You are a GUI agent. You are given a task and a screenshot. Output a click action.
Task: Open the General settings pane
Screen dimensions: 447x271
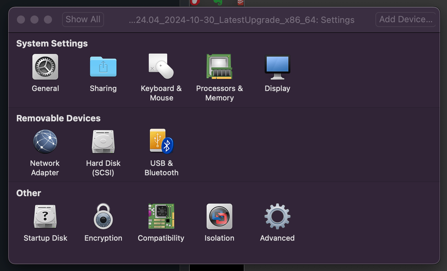click(45, 67)
